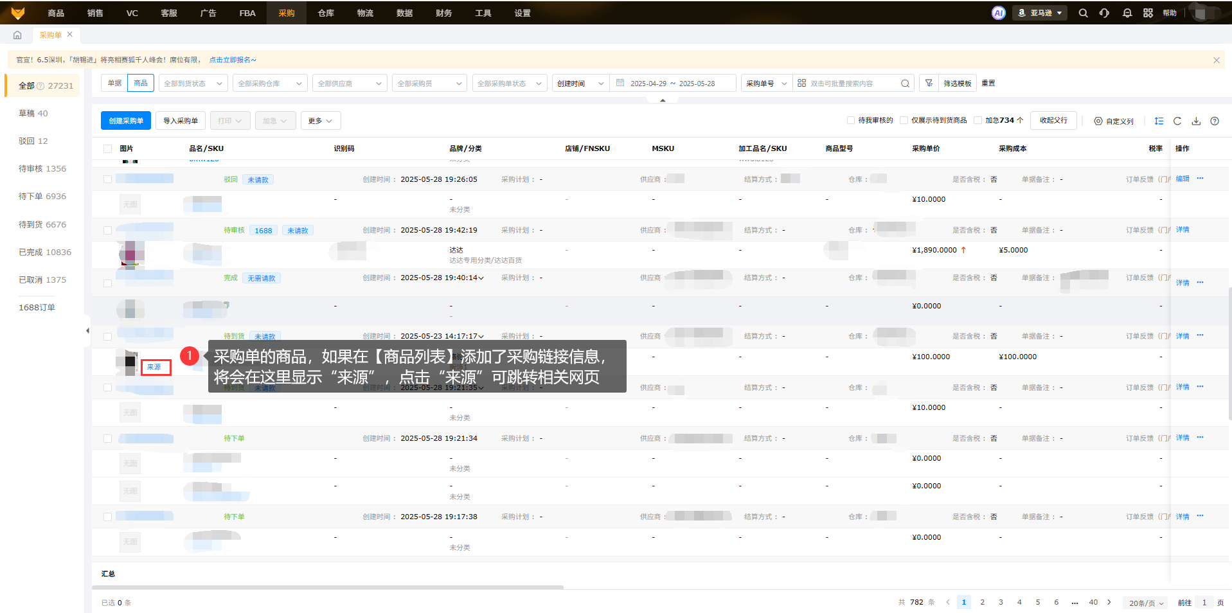
Task: Open the customer service headset icon
Action: [x=1104, y=13]
